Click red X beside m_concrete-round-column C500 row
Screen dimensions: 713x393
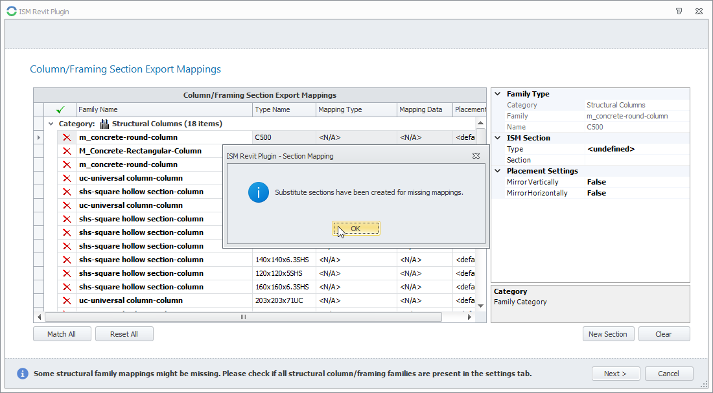pos(66,137)
